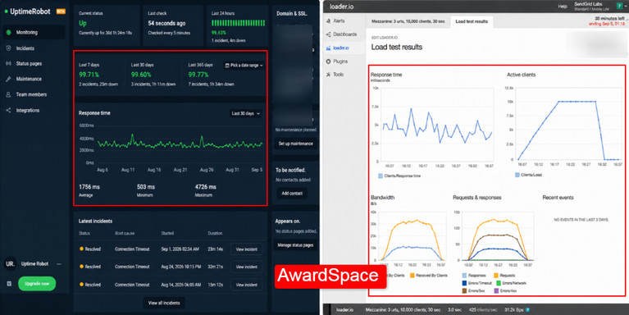Screen dimensions: 629x315
Task: Click the Clients/Load legend swatch
Action: (517, 175)
